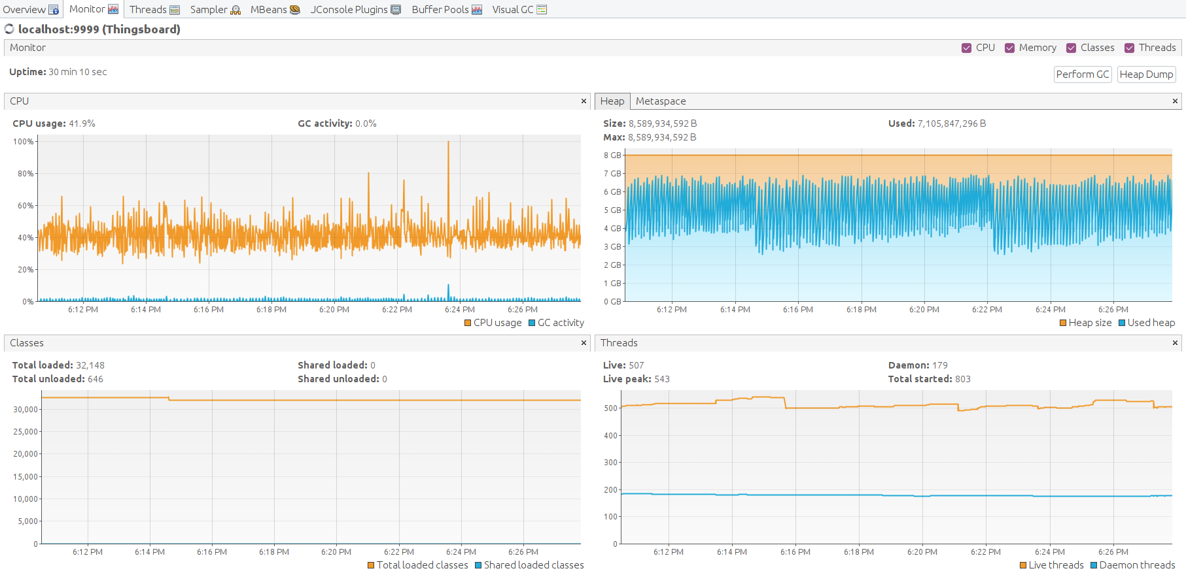
Task: Open the Sampler tab
Action: coord(215,9)
